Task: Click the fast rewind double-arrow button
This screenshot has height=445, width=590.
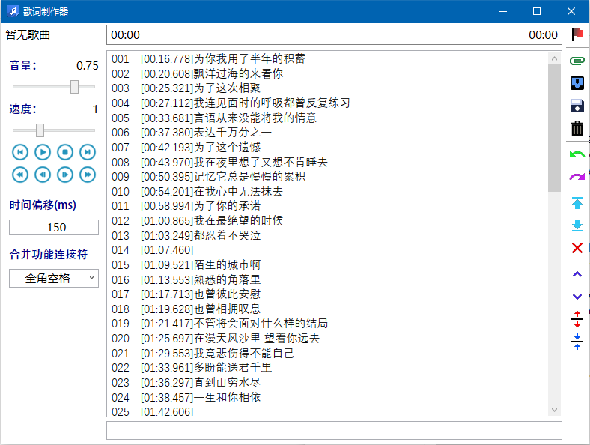Action: 20,175
